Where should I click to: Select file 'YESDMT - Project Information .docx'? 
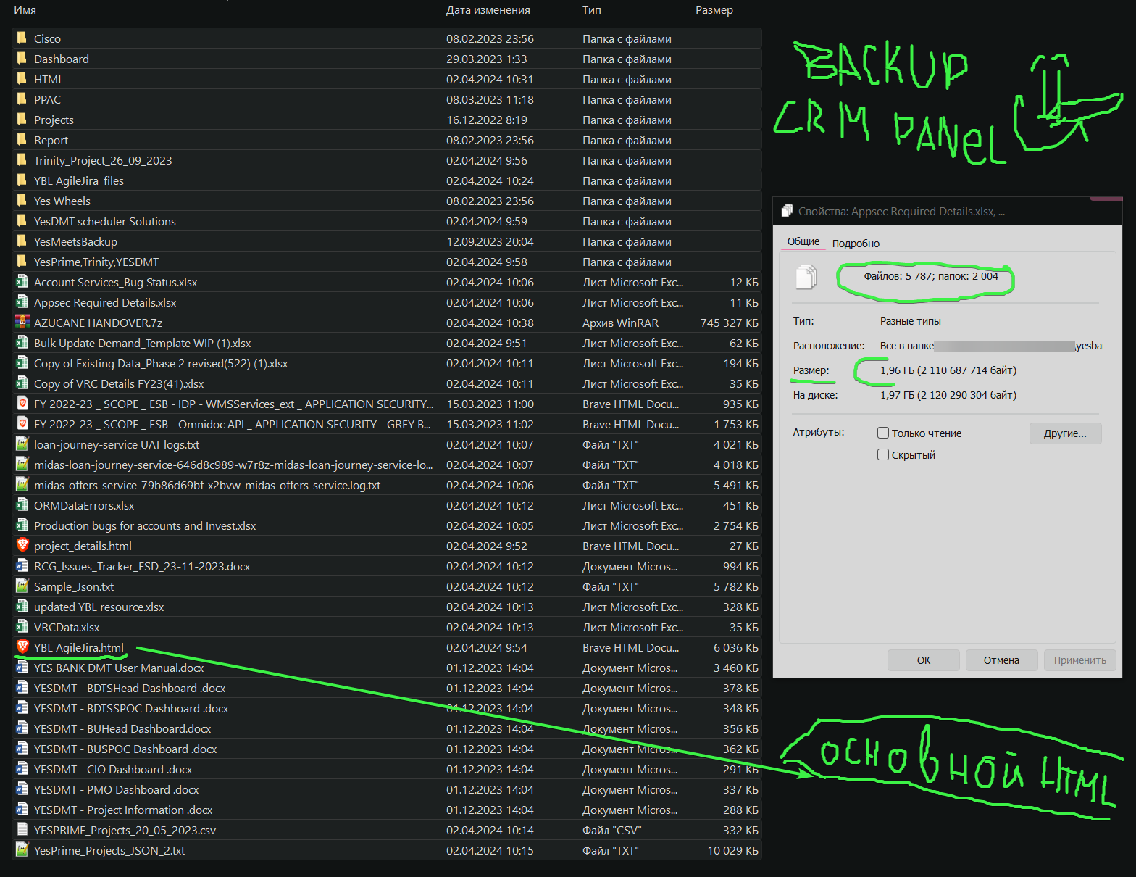[123, 810]
